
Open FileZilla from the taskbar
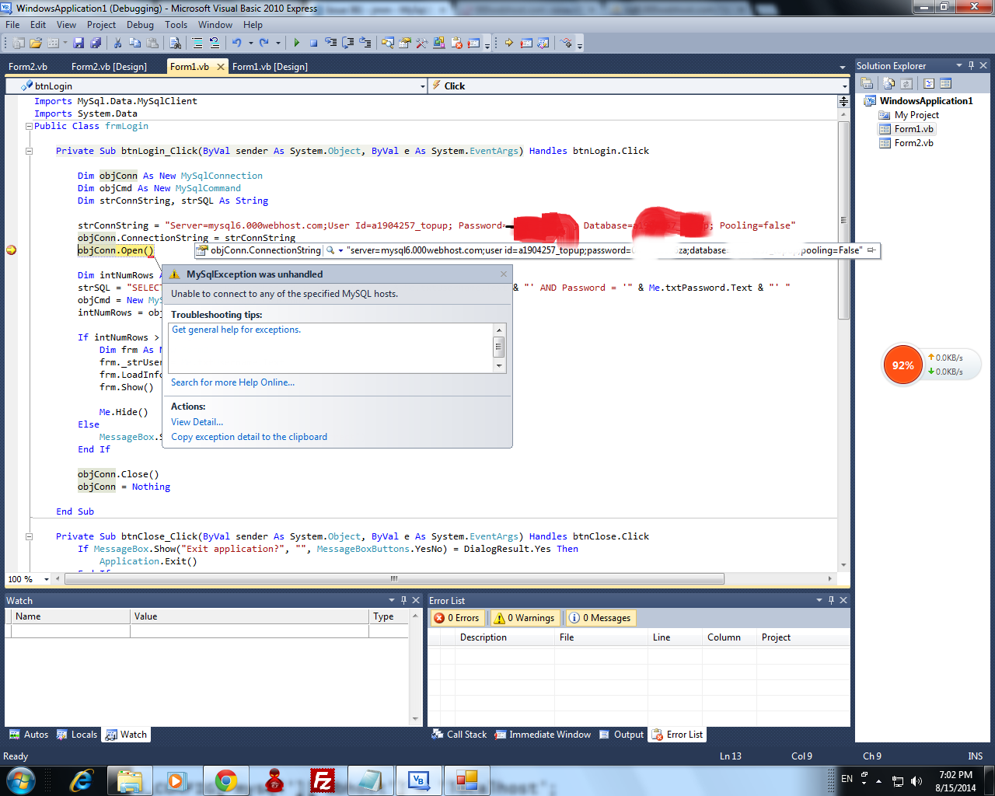[323, 780]
